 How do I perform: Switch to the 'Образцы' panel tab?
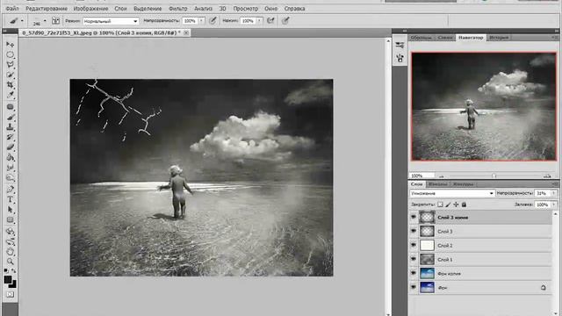421,37
